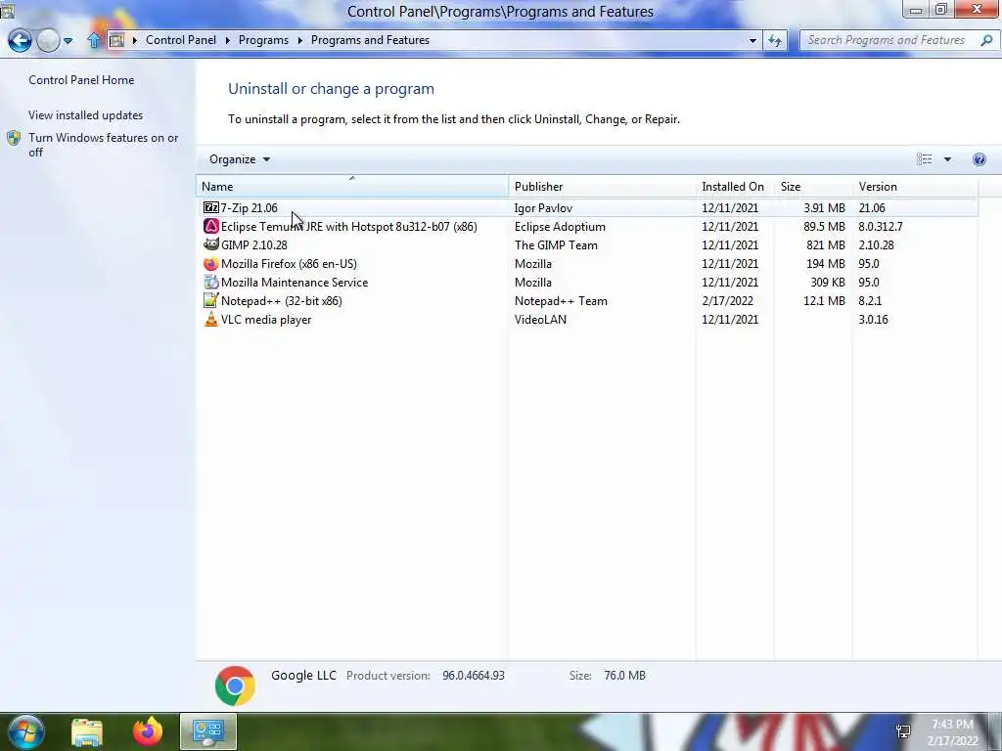Viewport: 1002px width, 751px height.
Task: Click the GIMP program icon
Action: click(211, 244)
